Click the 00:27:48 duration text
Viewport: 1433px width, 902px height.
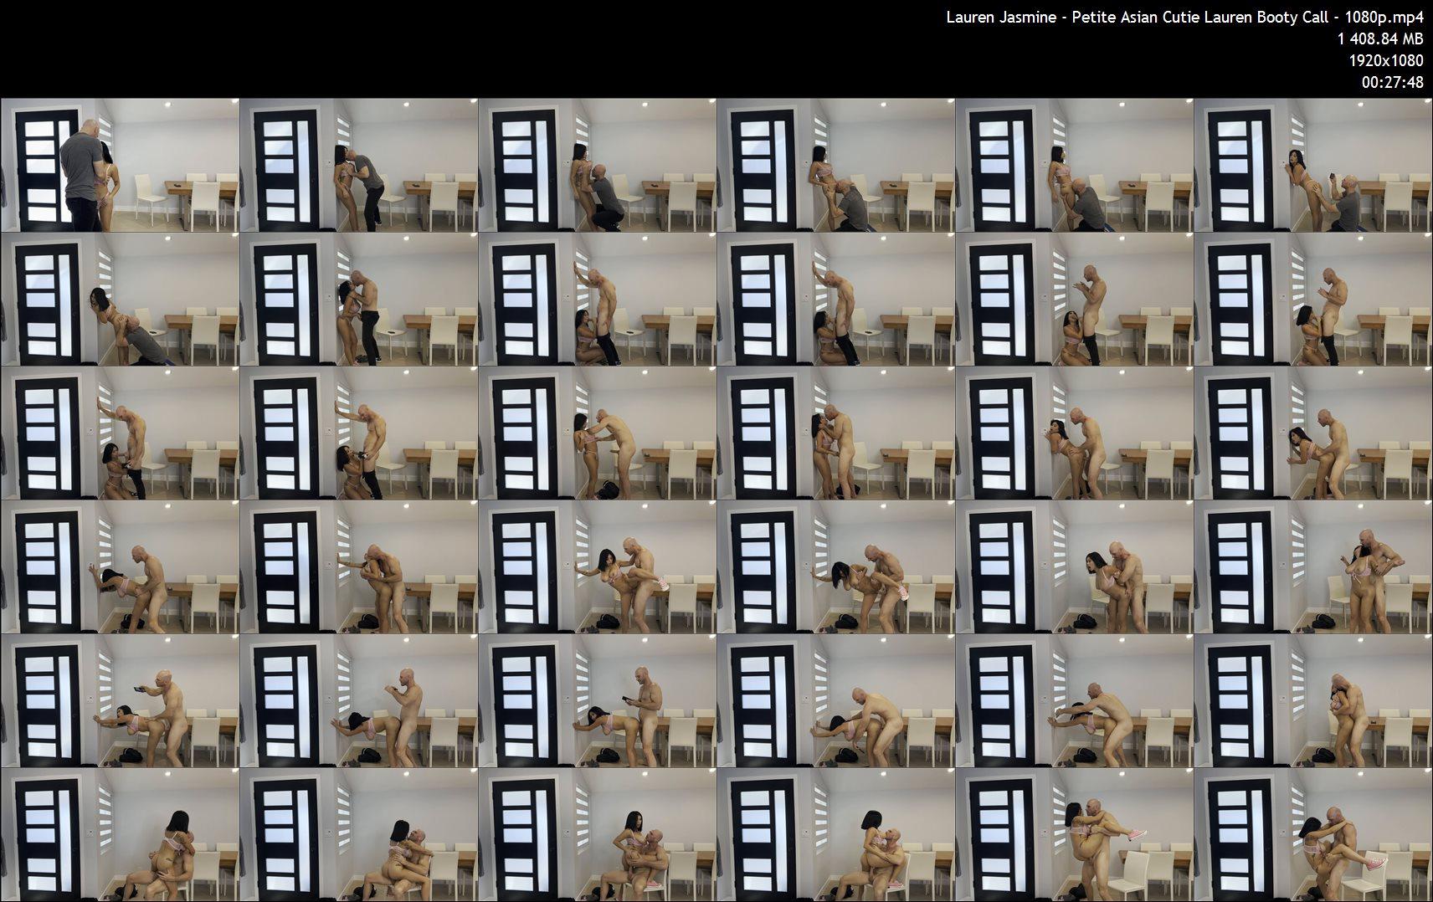pyautogui.click(x=1392, y=82)
